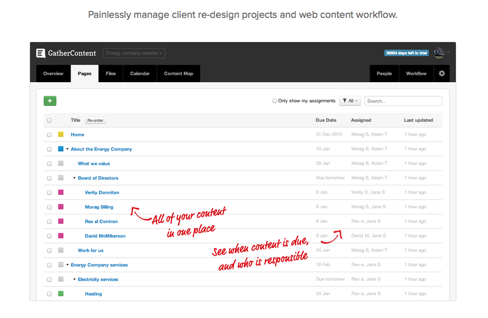Open the Morag Silling page link
The width and height of the screenshot is (488, 318).
[99, 207]
